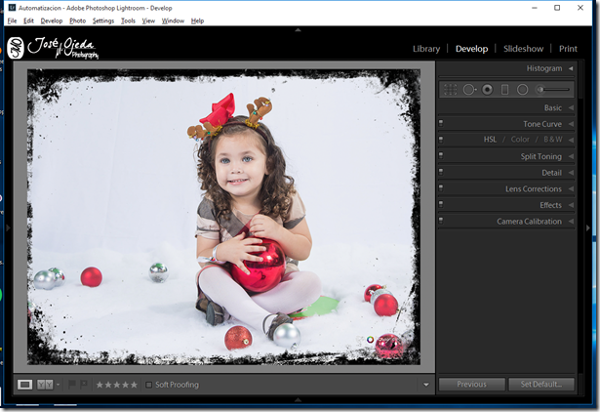Select the Spot Removal tool
600x412 pixels.
click(469, 90)
